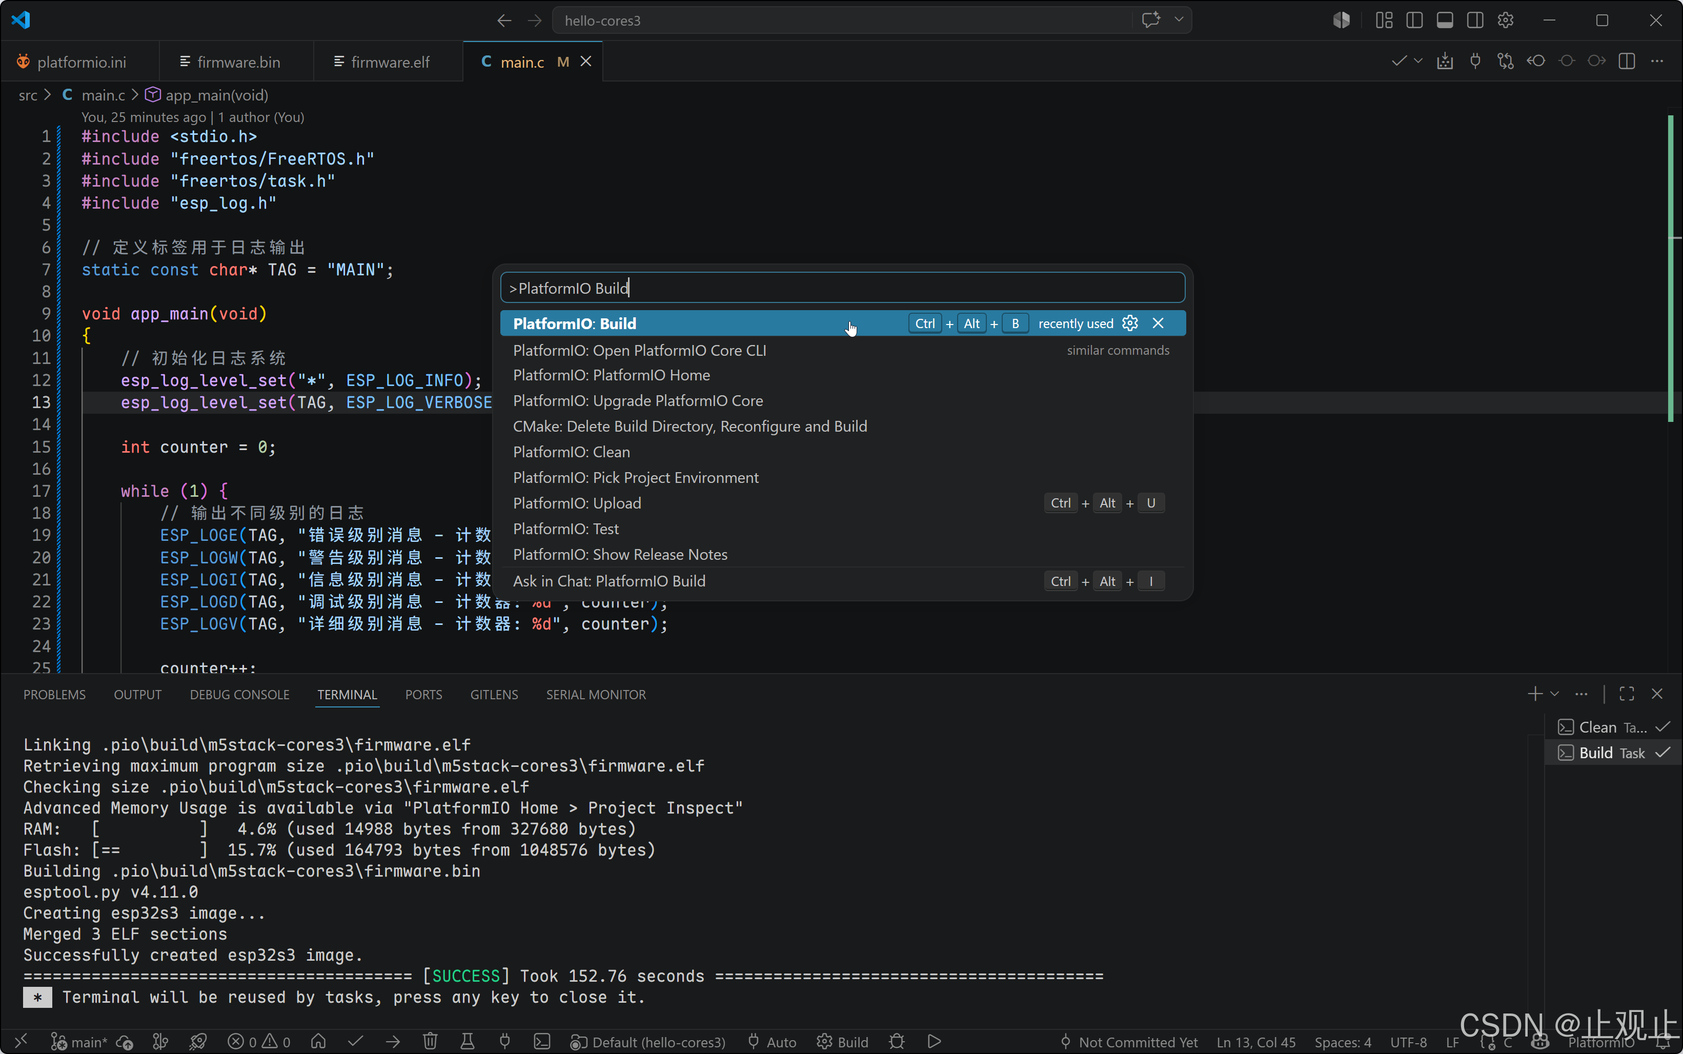Screen dimensions: 1683x1054
Task: Choose PlatformIO: Upgrade PlatformIO Core
Action: 843,401
